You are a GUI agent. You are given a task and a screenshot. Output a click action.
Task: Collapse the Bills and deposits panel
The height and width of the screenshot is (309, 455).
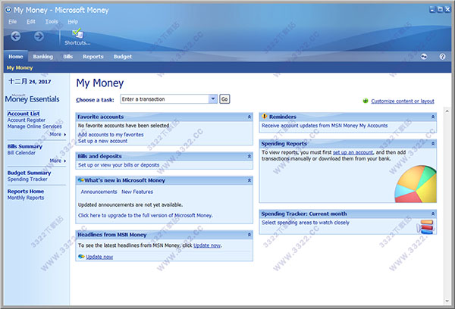click(249, 156)
